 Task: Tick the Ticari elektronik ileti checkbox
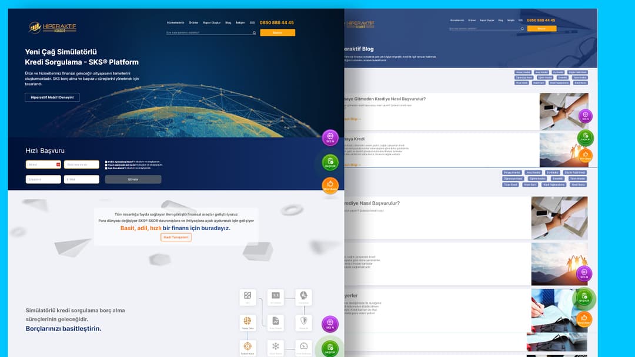tap(106, 165)
